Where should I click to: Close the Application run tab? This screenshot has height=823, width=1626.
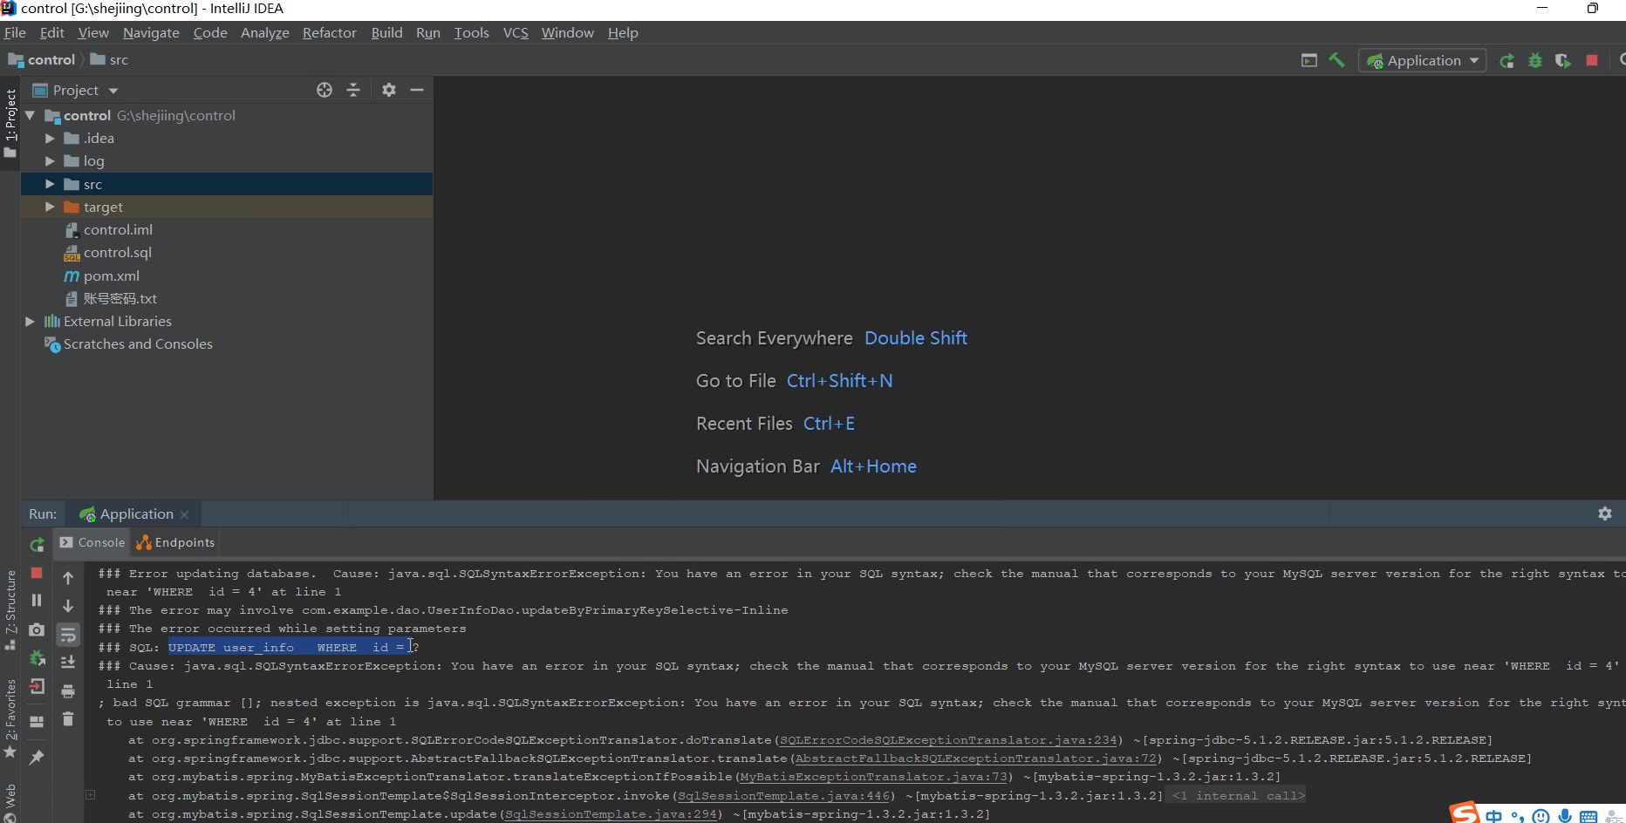[184, 514]
